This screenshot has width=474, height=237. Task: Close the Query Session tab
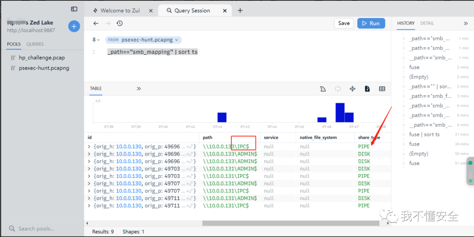click(x=225, y=11)
